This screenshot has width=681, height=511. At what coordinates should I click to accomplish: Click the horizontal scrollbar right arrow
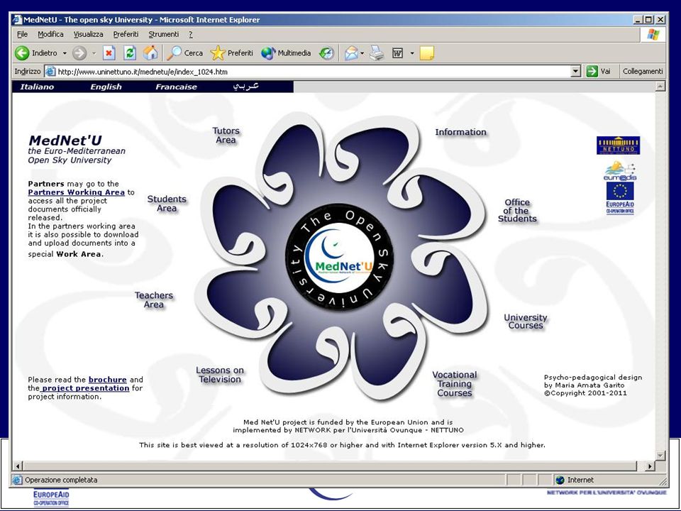(x=650, y=466)
